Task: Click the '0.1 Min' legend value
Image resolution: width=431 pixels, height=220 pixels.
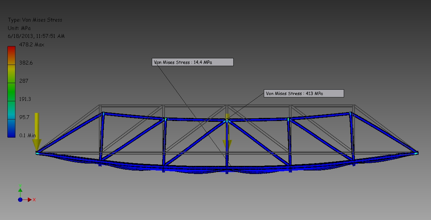Action: (27, 135)
